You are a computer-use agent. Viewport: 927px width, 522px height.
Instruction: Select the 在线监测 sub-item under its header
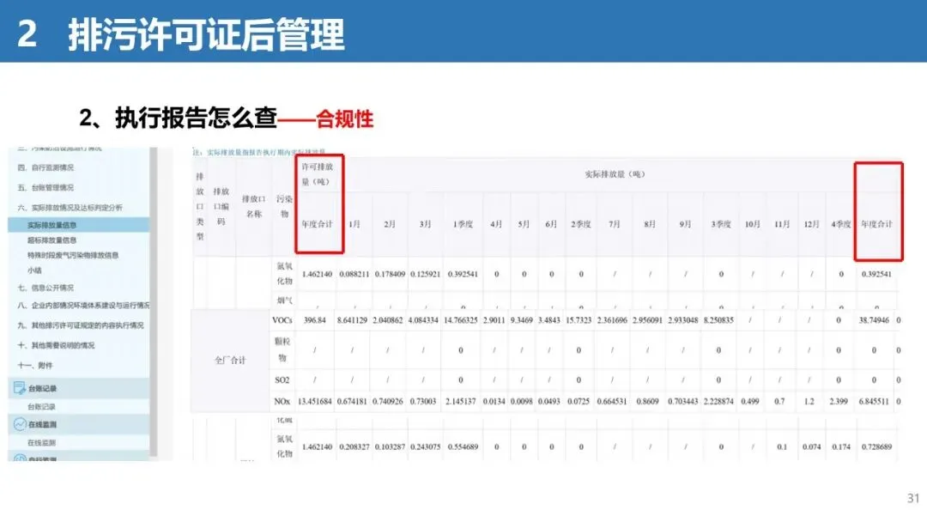[x=41, y=443]
